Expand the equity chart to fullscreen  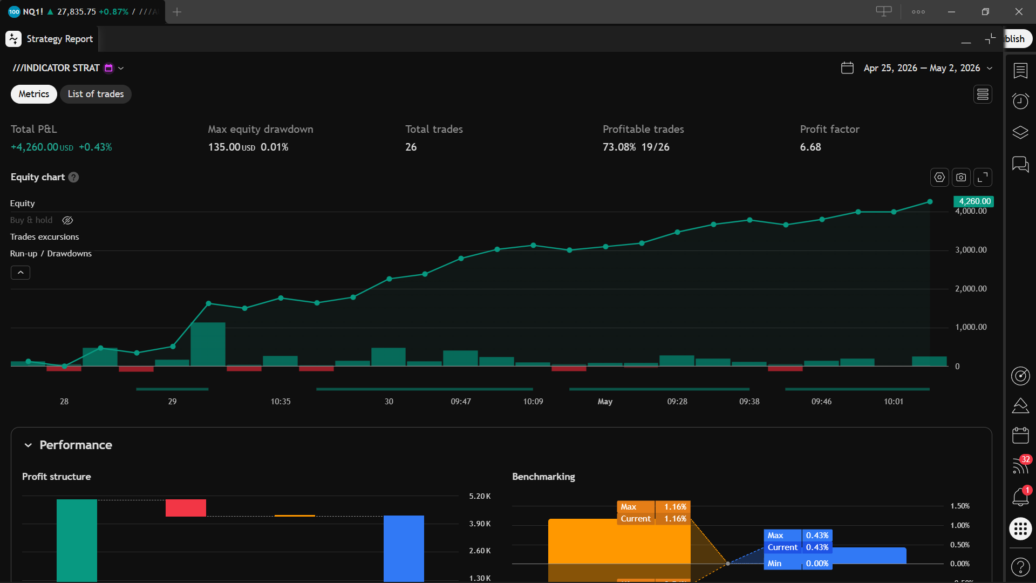click(983, 177)
